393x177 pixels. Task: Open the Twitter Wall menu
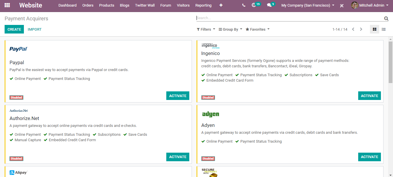point(145,5)
